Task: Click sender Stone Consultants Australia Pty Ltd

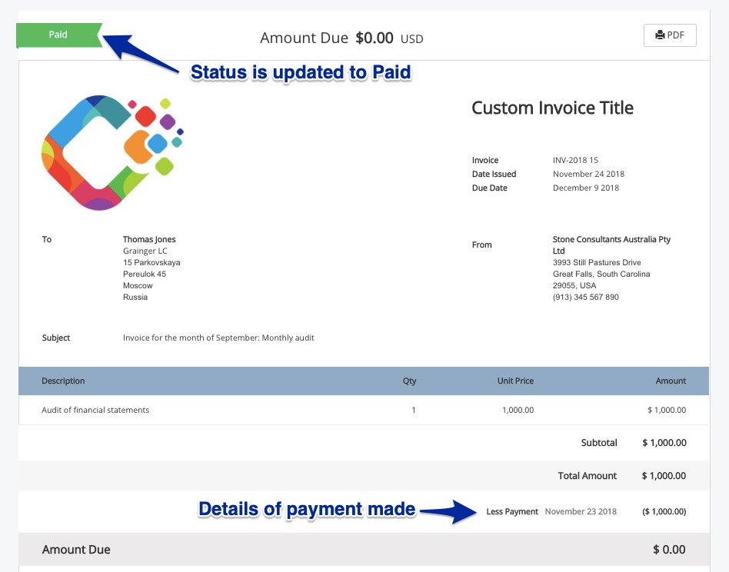Action: (611, 245)
